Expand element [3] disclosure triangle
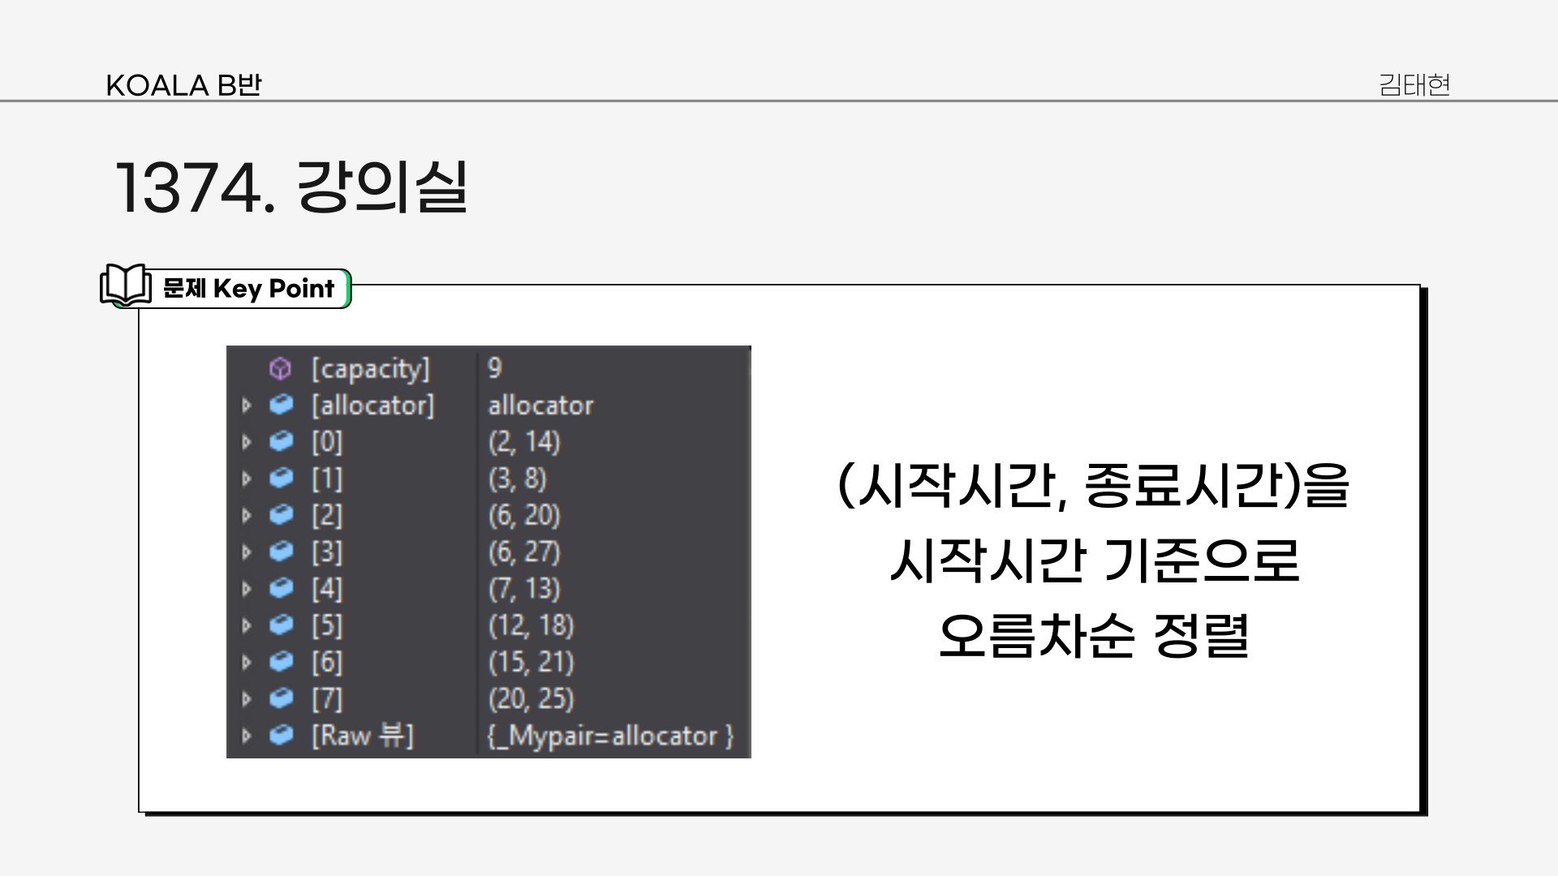Screen dimensions: 1558x876 [x=247, y=552]
